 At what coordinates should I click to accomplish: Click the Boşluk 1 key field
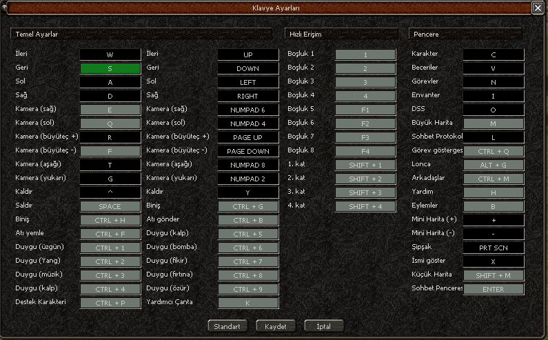point(365,54)
